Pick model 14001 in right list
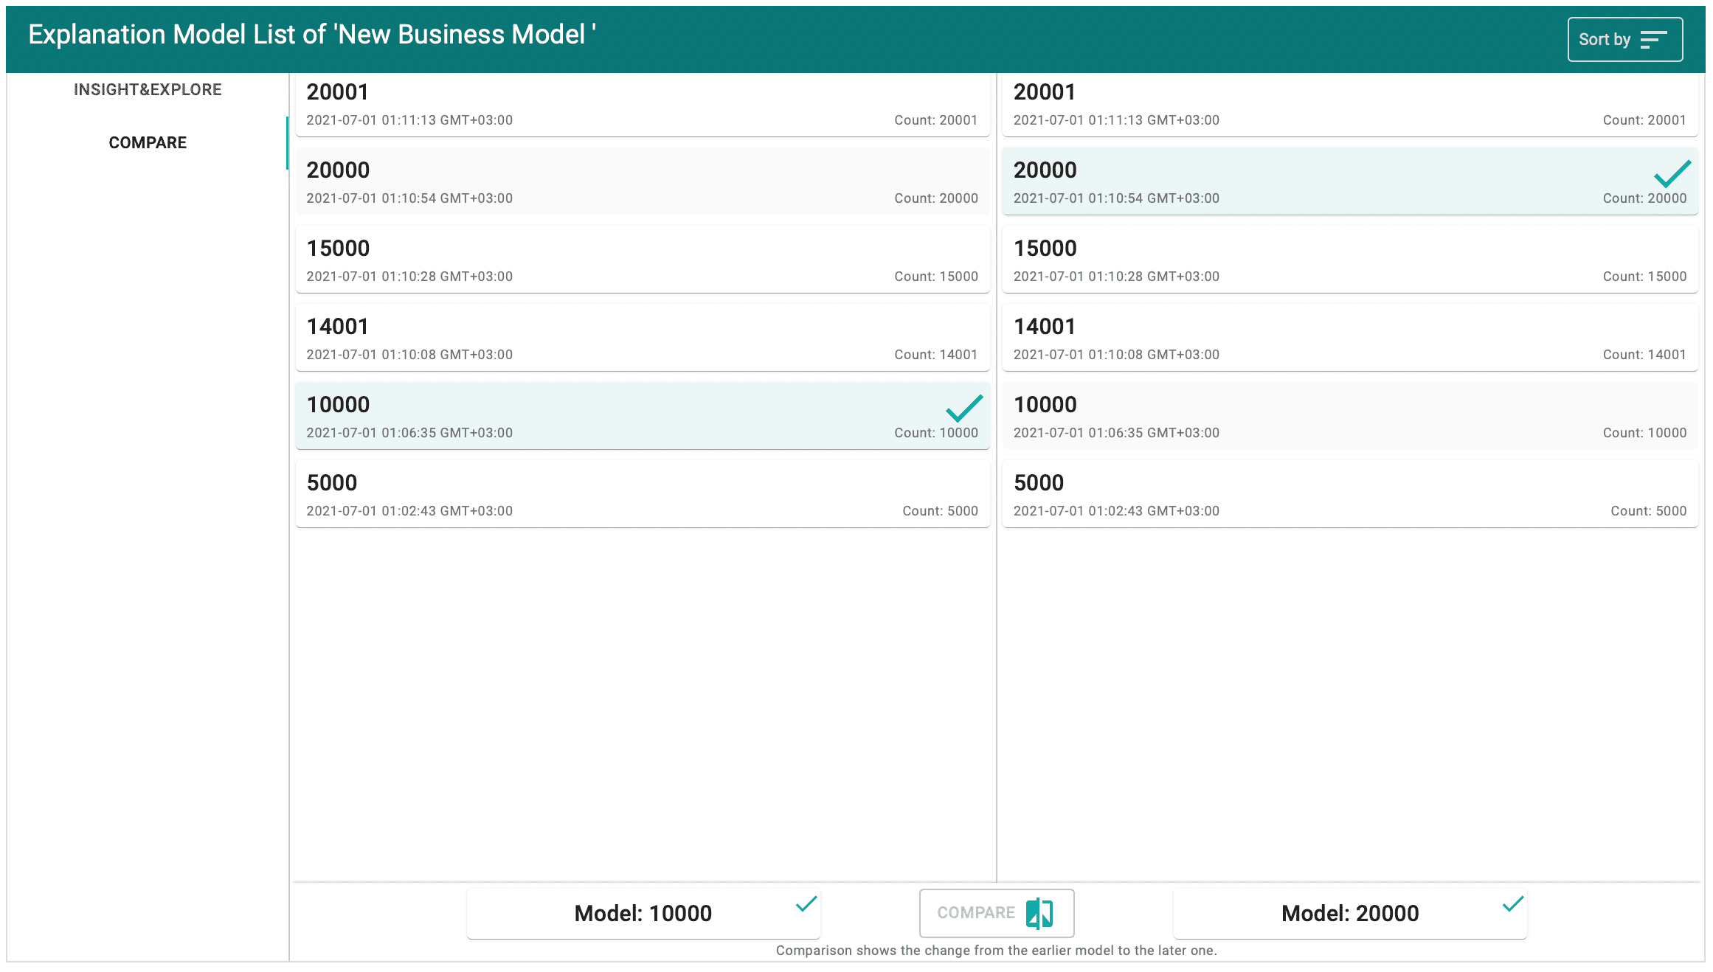The image size is (1713, 972). [x=1350, y=338]
